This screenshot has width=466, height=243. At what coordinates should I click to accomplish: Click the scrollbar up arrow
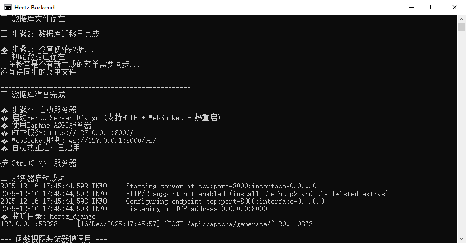462,19
